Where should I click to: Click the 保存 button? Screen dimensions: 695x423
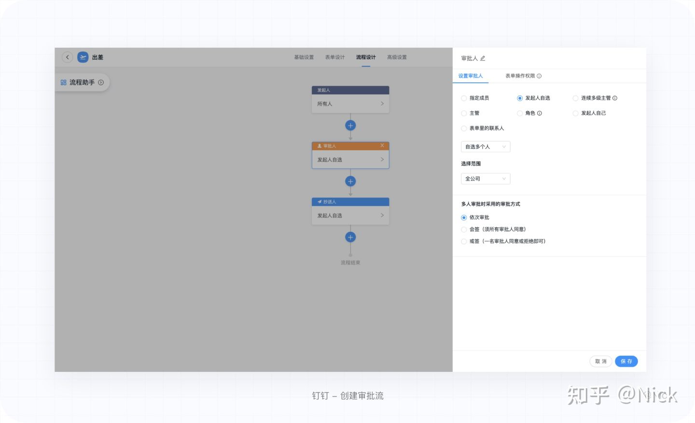626,361
